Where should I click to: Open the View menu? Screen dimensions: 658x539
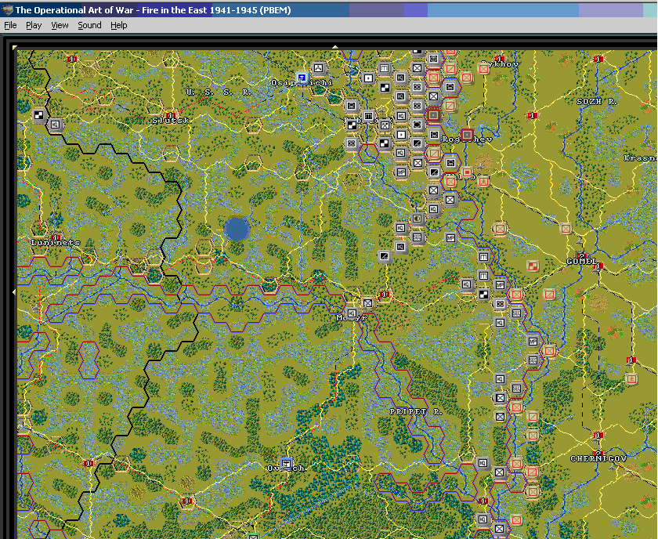(x=60, y=25)
